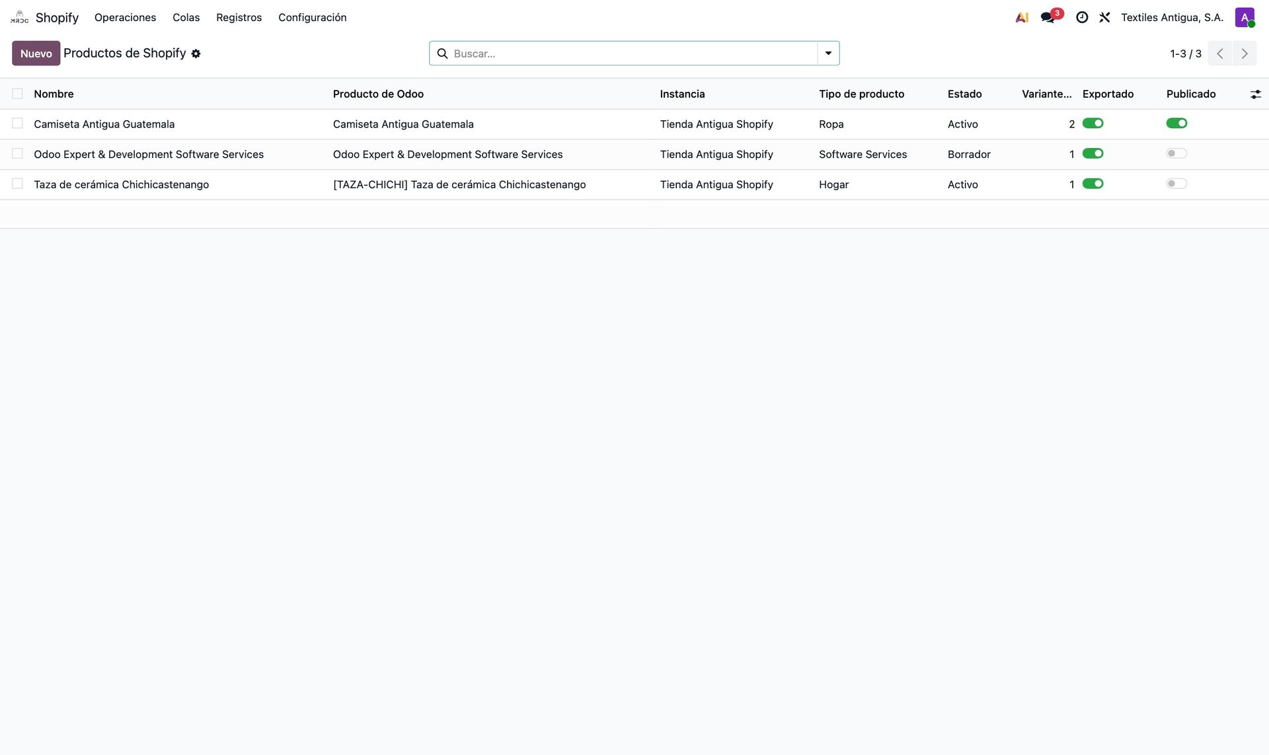Toggle Exportado for Odoo Expert row
Viewport: 1269px width, 755px height.
click(1093, 154)
